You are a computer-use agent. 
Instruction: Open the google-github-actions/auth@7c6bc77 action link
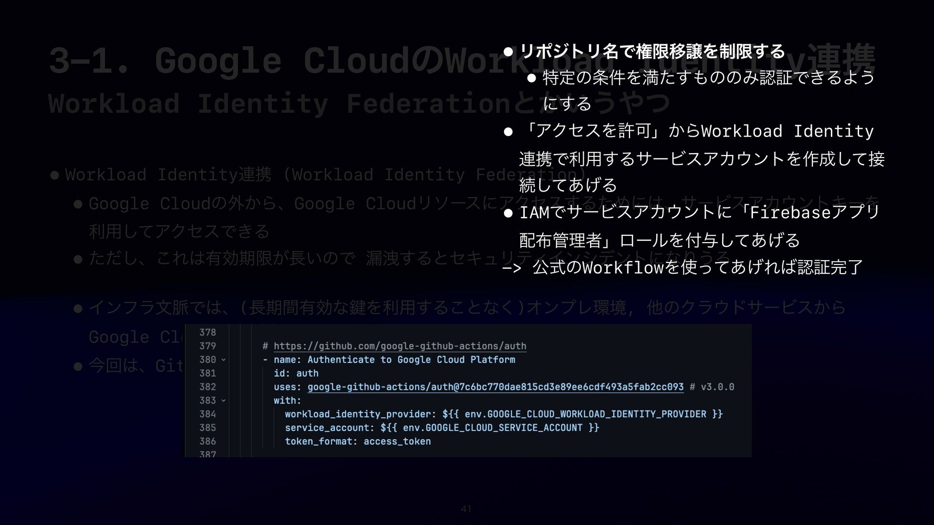[x=495, y=387]
